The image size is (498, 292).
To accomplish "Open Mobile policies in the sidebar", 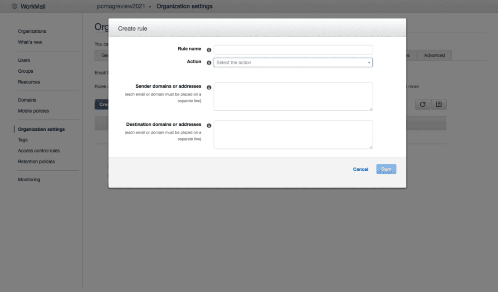I will [33, 111].
